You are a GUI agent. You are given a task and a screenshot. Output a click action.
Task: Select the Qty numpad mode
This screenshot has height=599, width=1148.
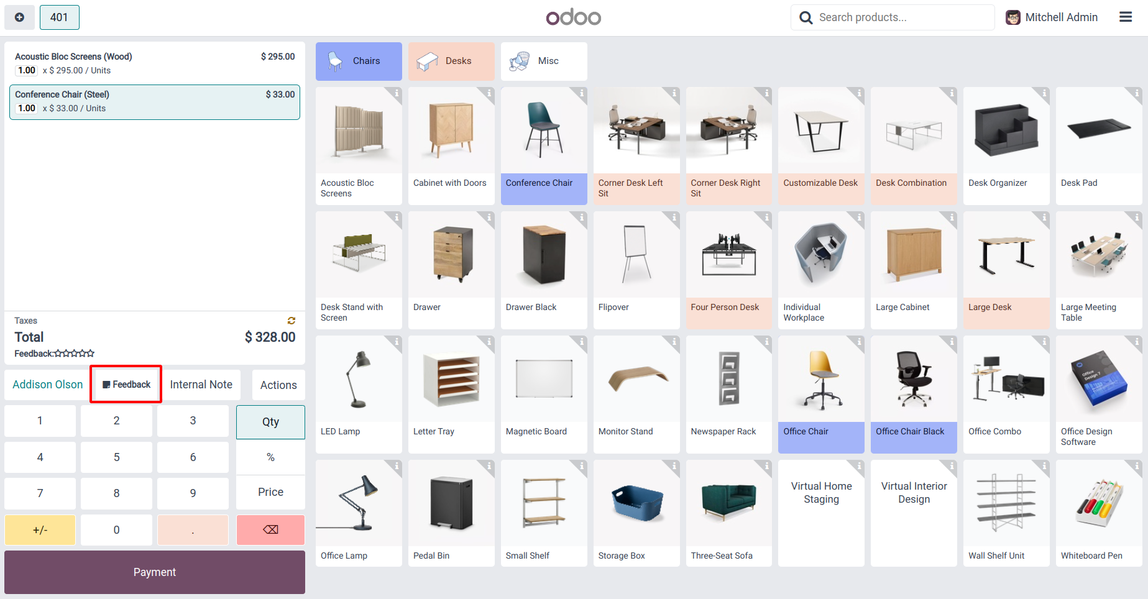(270, 422)
